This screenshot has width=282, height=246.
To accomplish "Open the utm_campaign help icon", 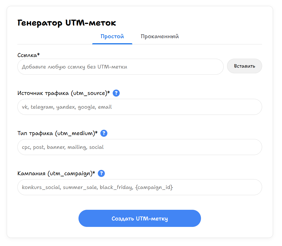I will (101, 173).
